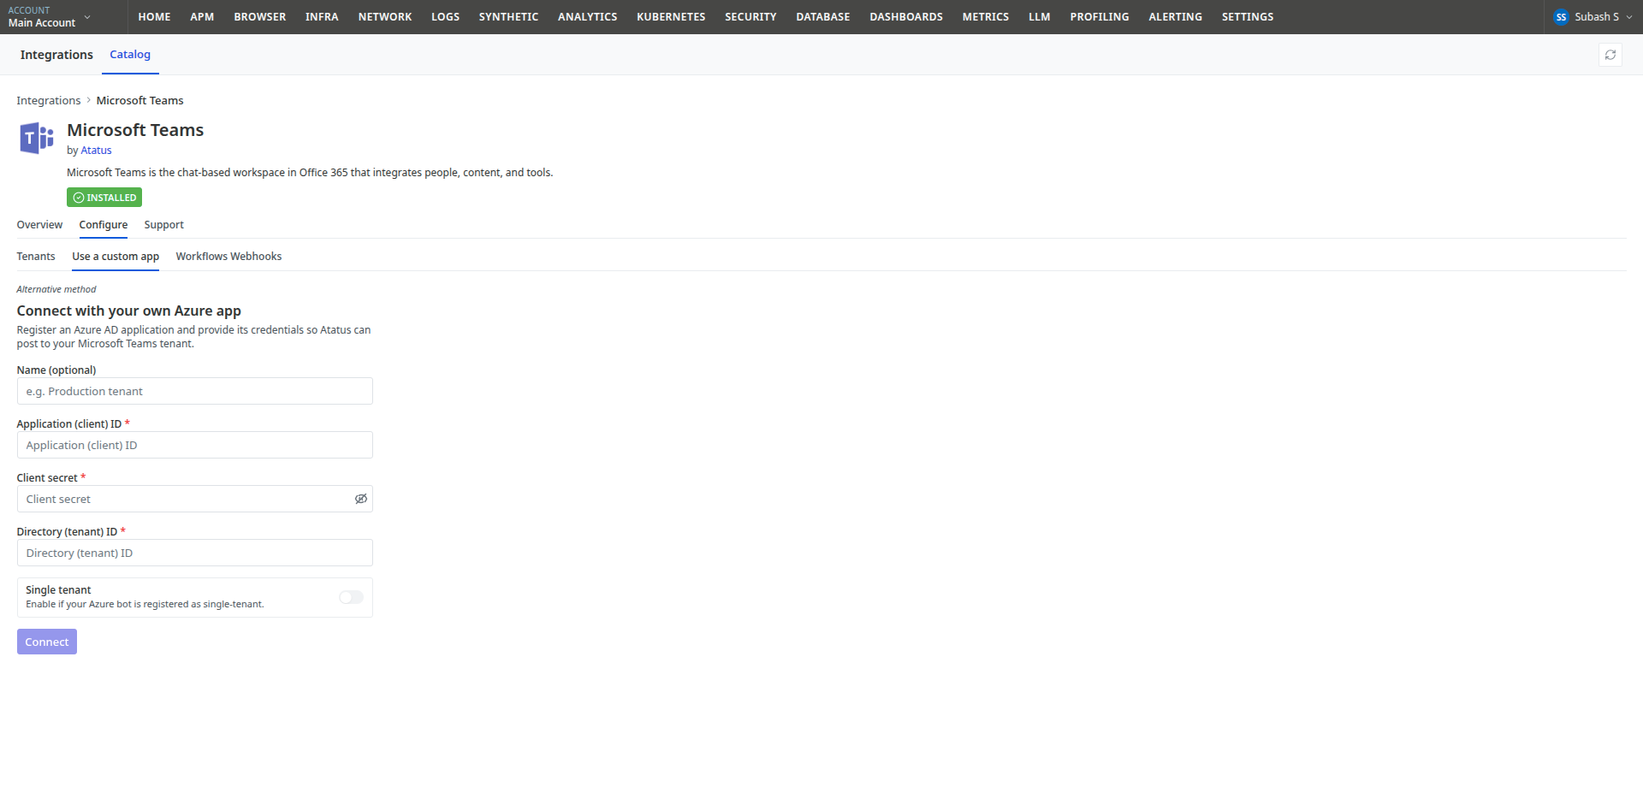1643x793 pixels.
Task: Click the Application (client) ID field
Action: coord(195,445)
